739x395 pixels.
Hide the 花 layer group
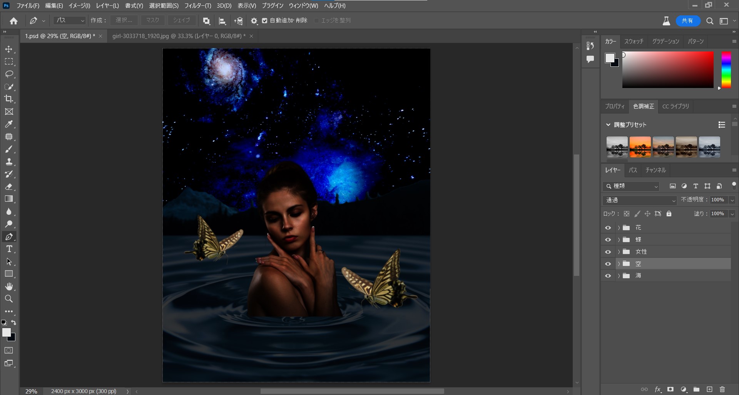(x=608, y=228)
